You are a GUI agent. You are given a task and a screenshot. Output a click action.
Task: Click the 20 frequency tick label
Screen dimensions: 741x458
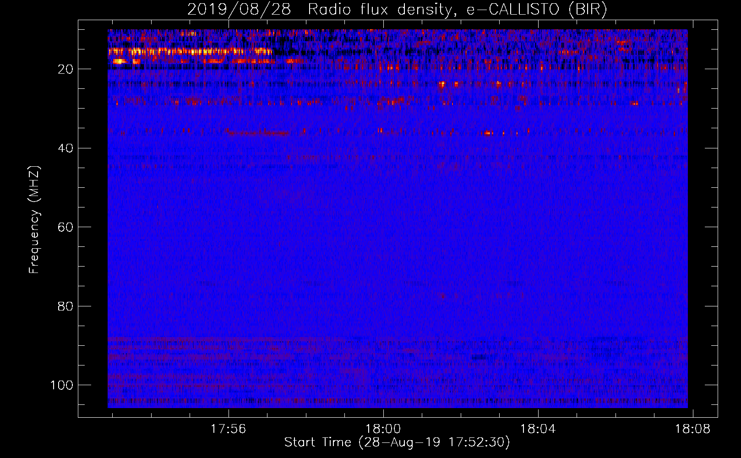point(65,69)
